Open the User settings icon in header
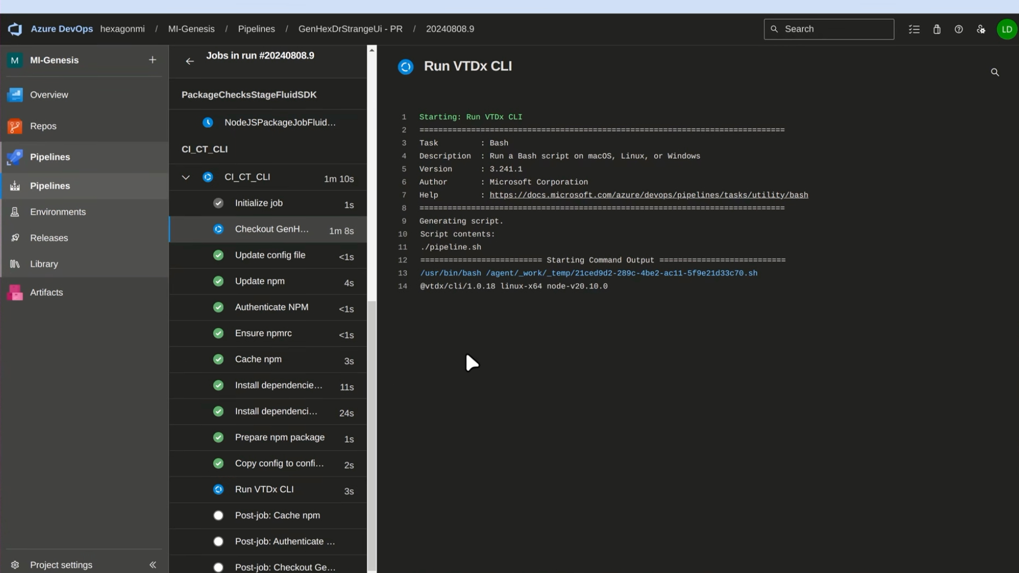This screenshot has width=1019, height=573. tap(981, 29)
